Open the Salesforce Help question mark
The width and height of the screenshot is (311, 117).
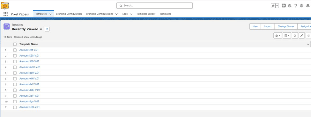click(x=295, y=6)
